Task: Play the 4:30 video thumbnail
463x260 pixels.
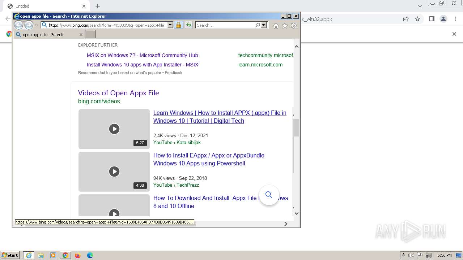Action: tap(114, 172)
